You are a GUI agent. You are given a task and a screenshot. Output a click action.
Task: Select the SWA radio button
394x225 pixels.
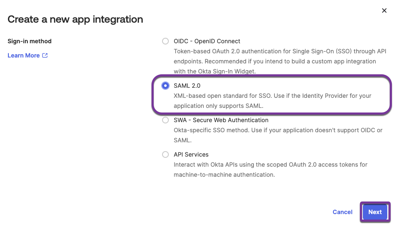[165, 120]
